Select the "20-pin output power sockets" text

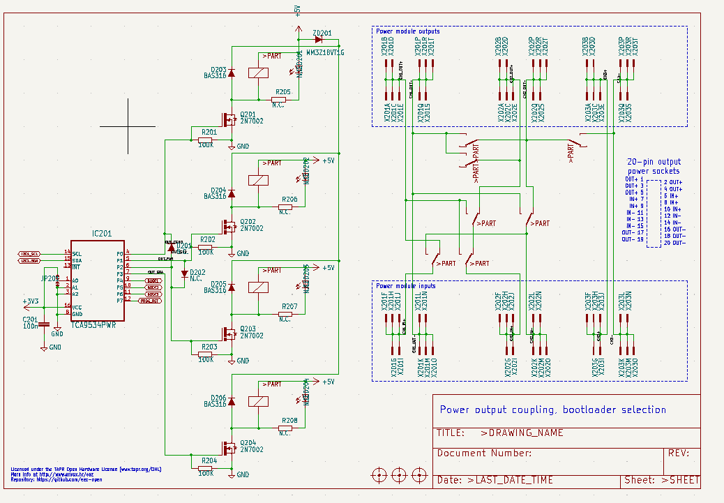(654, 166)
